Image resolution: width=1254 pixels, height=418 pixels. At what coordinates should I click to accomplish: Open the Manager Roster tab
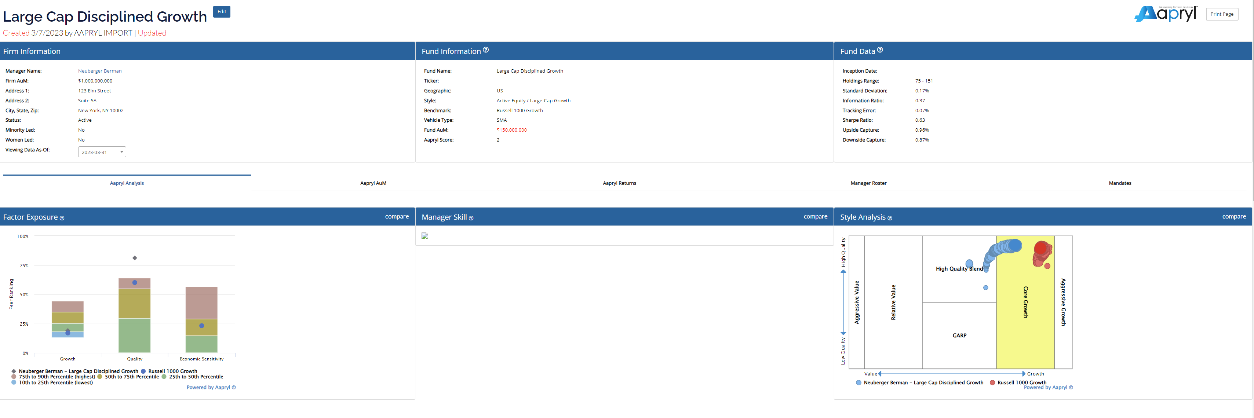pos(868,183)
